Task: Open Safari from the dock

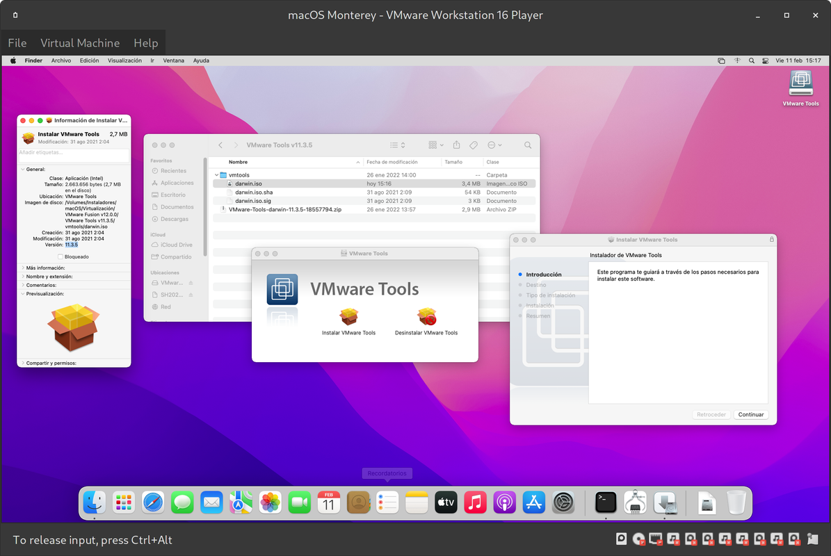Action: [x=153, y=502]
